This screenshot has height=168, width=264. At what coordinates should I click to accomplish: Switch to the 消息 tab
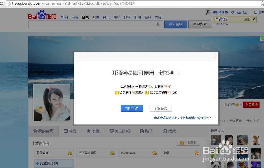70,131
